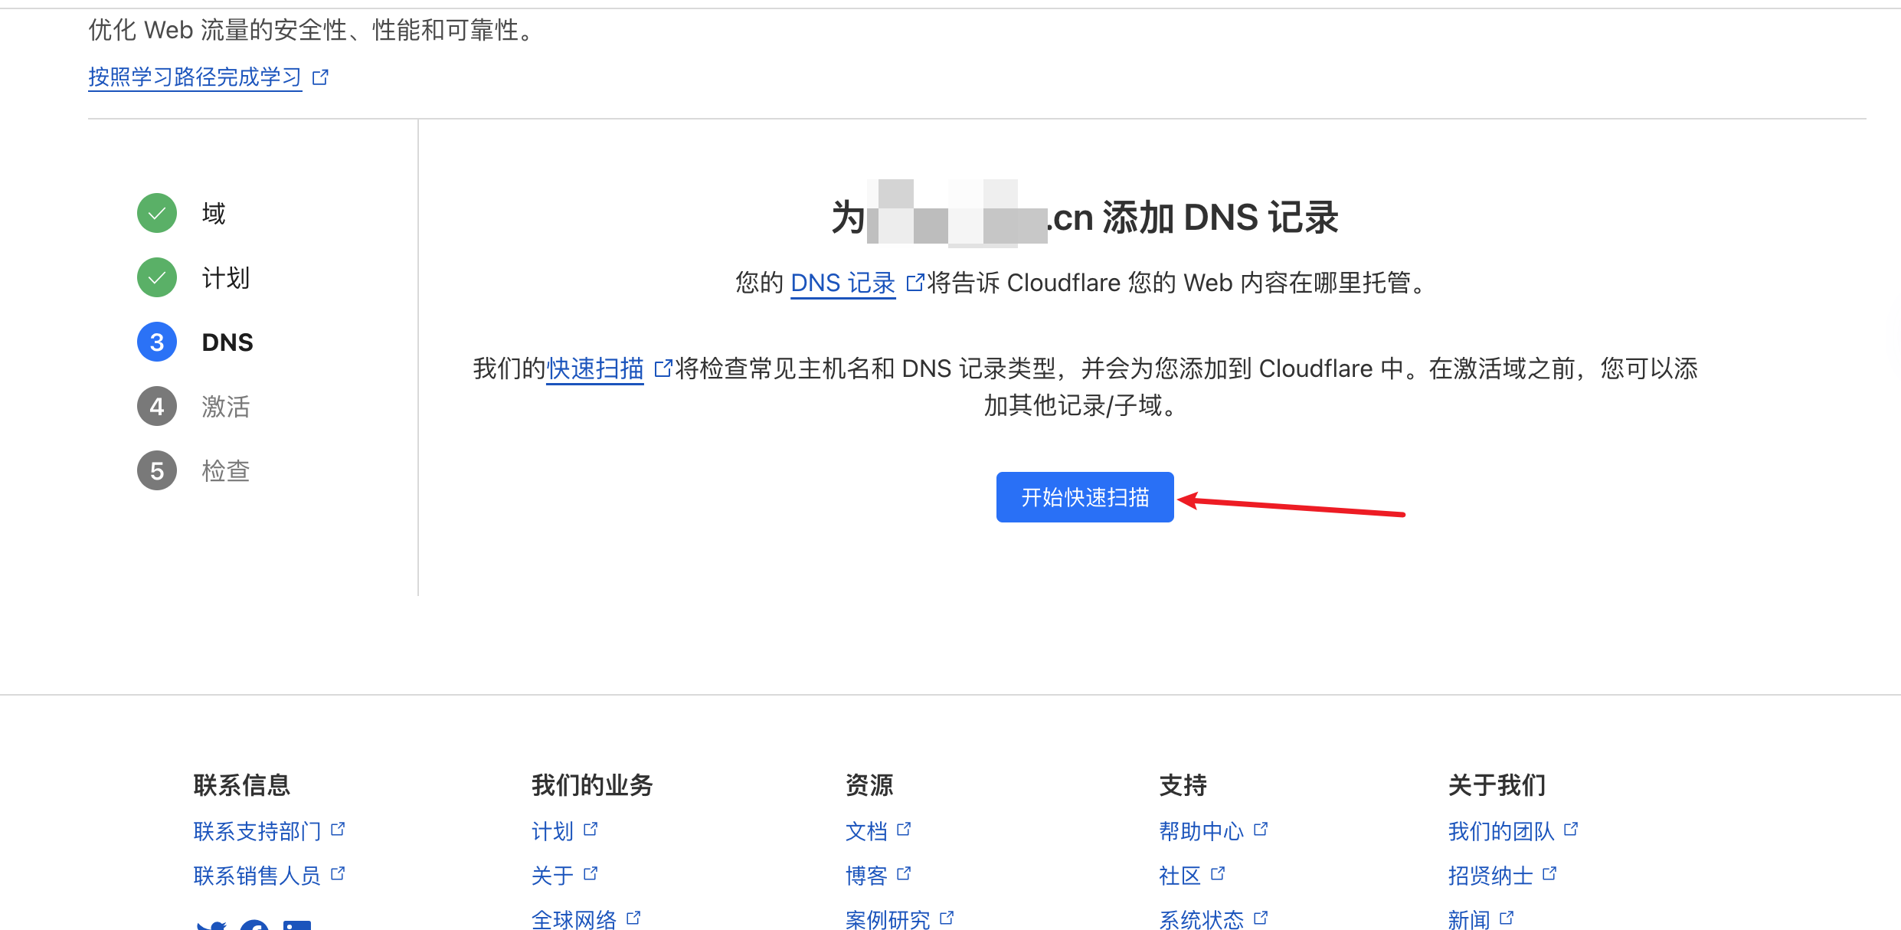Open the 系统状态 link
Screen dimensions: 1901x930
1202,919
